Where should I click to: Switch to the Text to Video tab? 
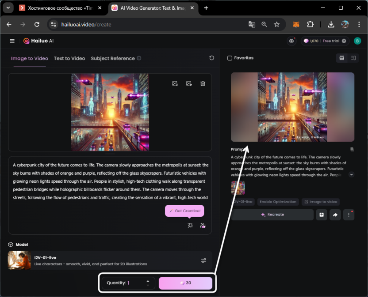69,58
